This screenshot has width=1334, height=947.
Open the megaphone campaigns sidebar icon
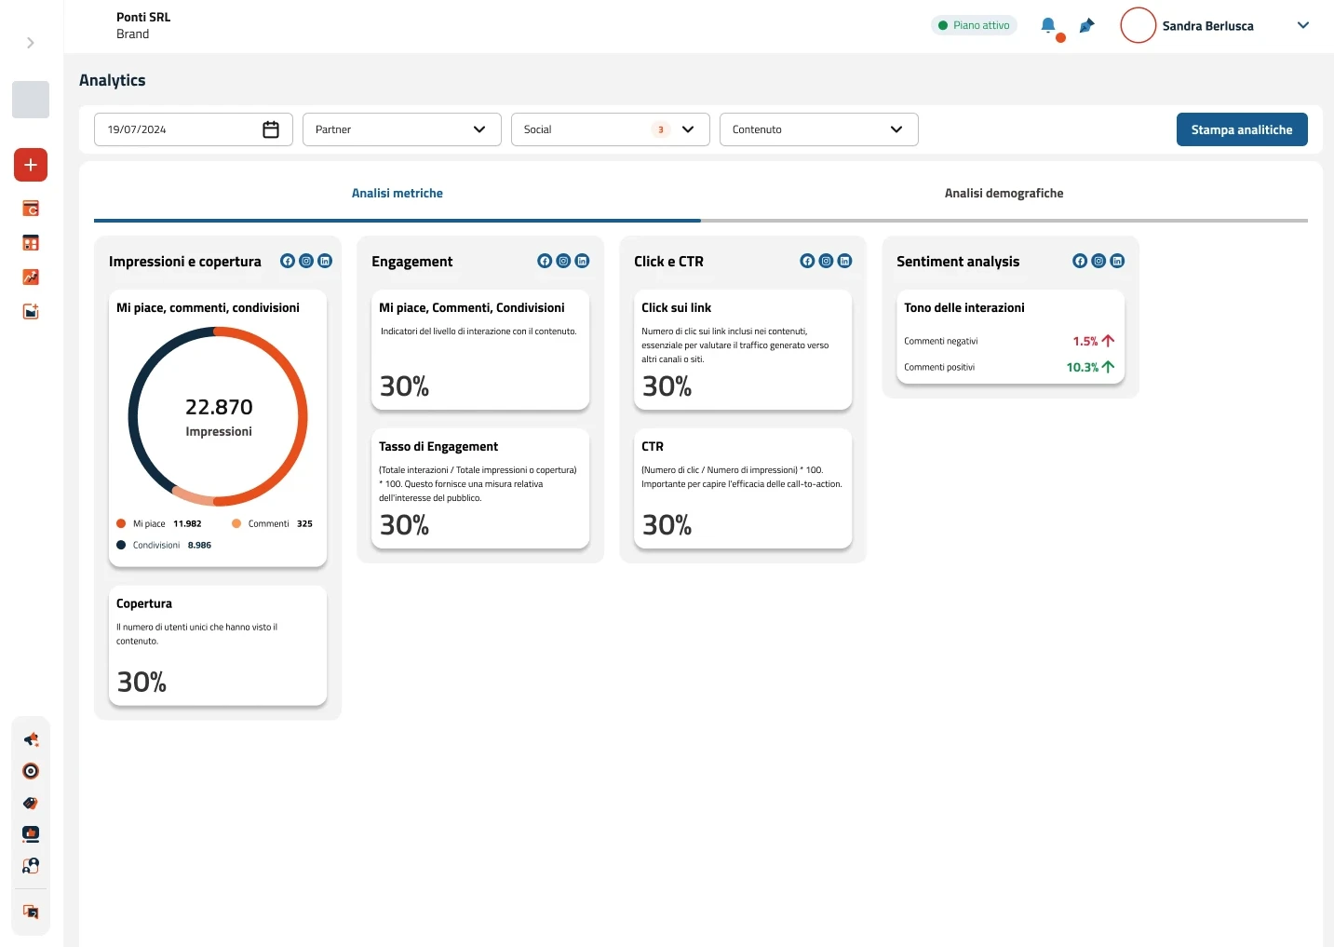point(31,739)
